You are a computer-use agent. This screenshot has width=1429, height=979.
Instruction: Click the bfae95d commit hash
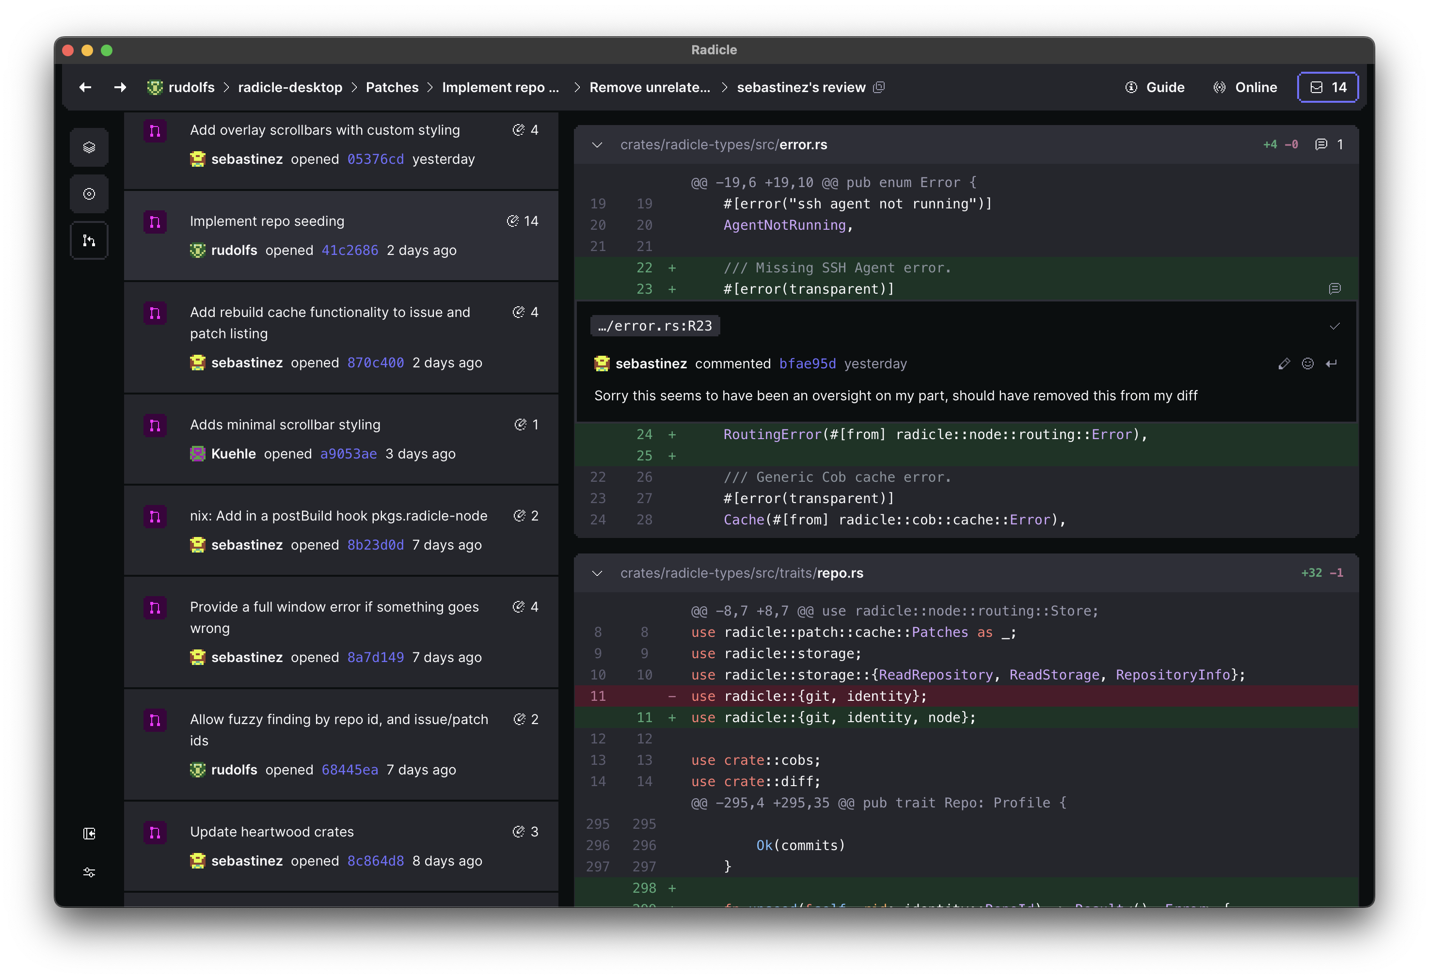click(x=808, y=363)
